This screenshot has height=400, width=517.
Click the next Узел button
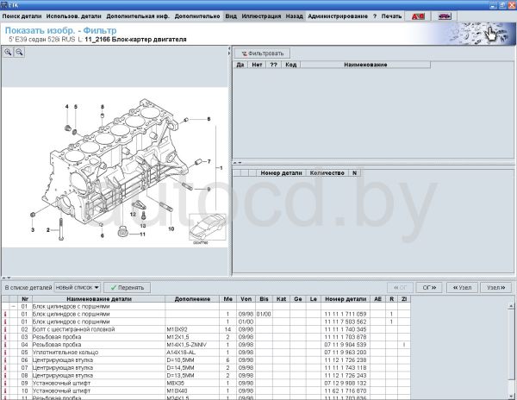coord(496,288)
